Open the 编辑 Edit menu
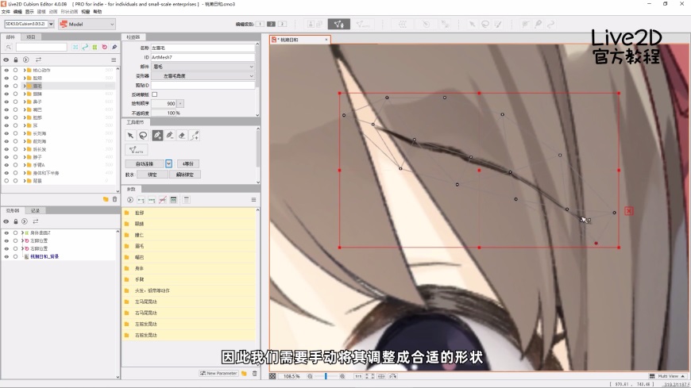The image size is (691, 388). pos(17,12)
